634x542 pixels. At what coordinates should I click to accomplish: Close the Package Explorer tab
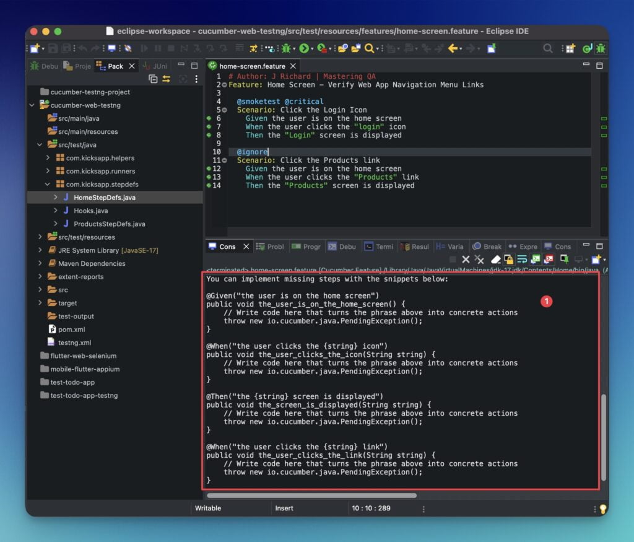coord(132,66)
